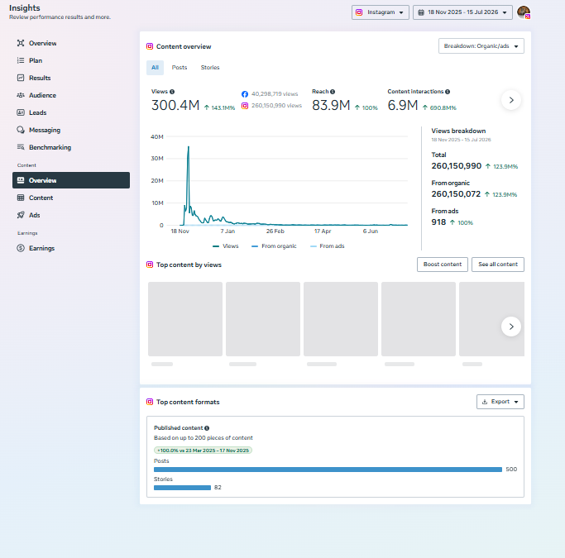The height and width of the screenshot is (558, 565).
Task: Open Plan page in sidebar
Action: coord(71,60)
